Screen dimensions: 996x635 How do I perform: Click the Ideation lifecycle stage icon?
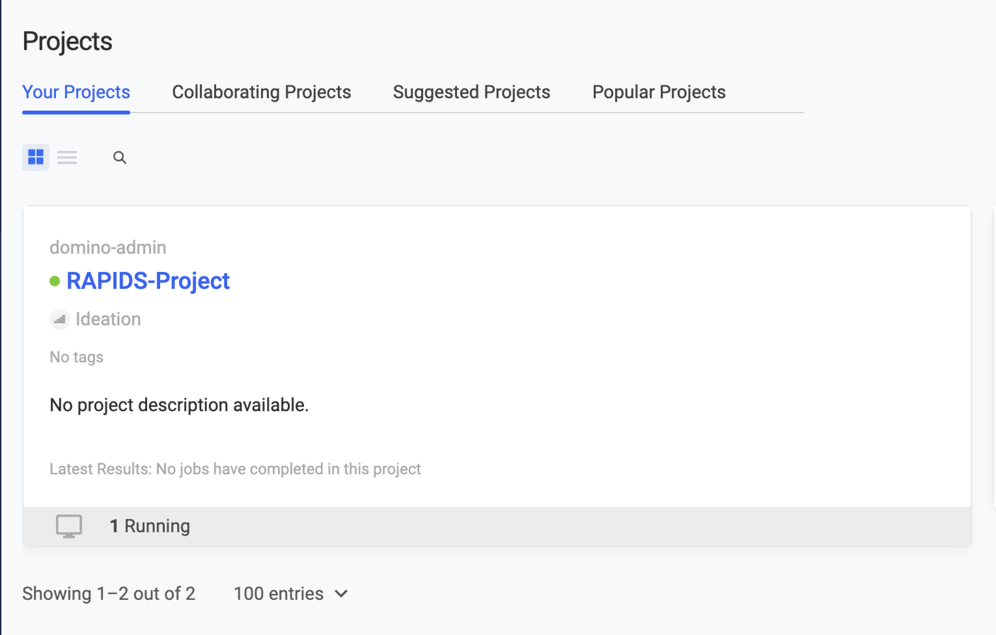coord(59,319)
